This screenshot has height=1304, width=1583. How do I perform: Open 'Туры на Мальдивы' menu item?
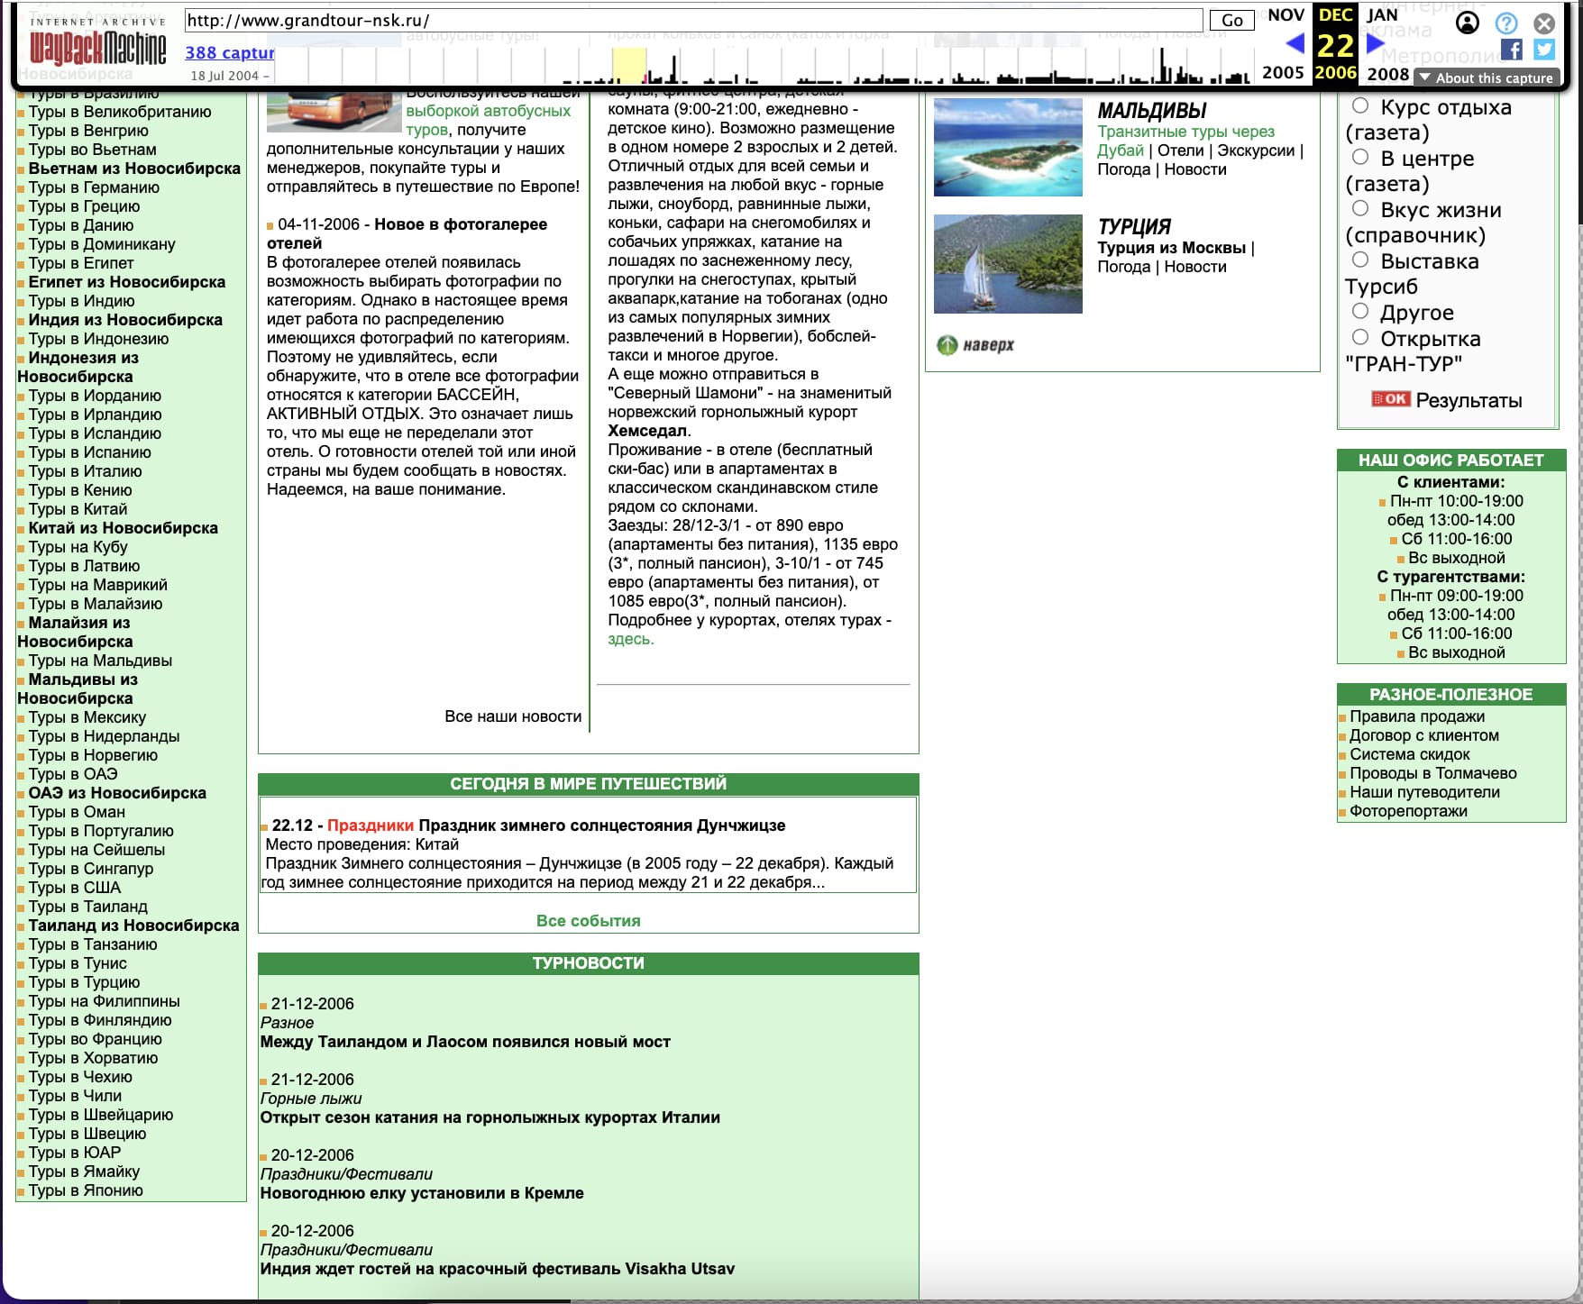100,661
